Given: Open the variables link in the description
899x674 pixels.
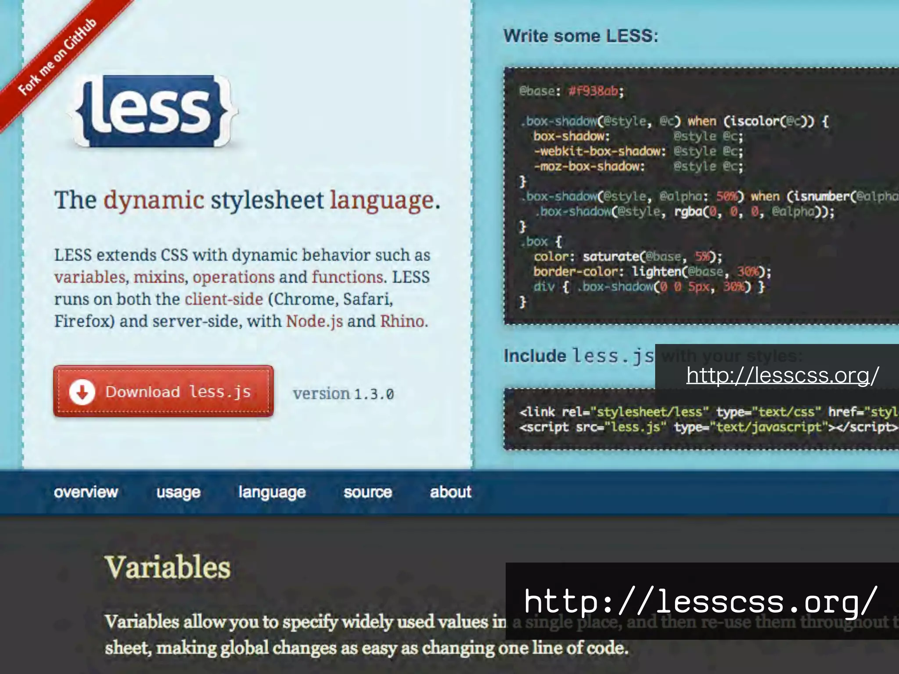Looking at the screenshot, I should pos(90,277).
